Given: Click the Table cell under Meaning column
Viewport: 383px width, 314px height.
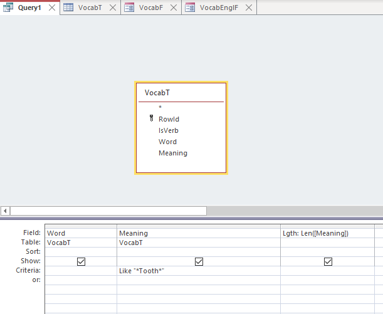Looking at the screenshot, I should (x=199, y=243).
